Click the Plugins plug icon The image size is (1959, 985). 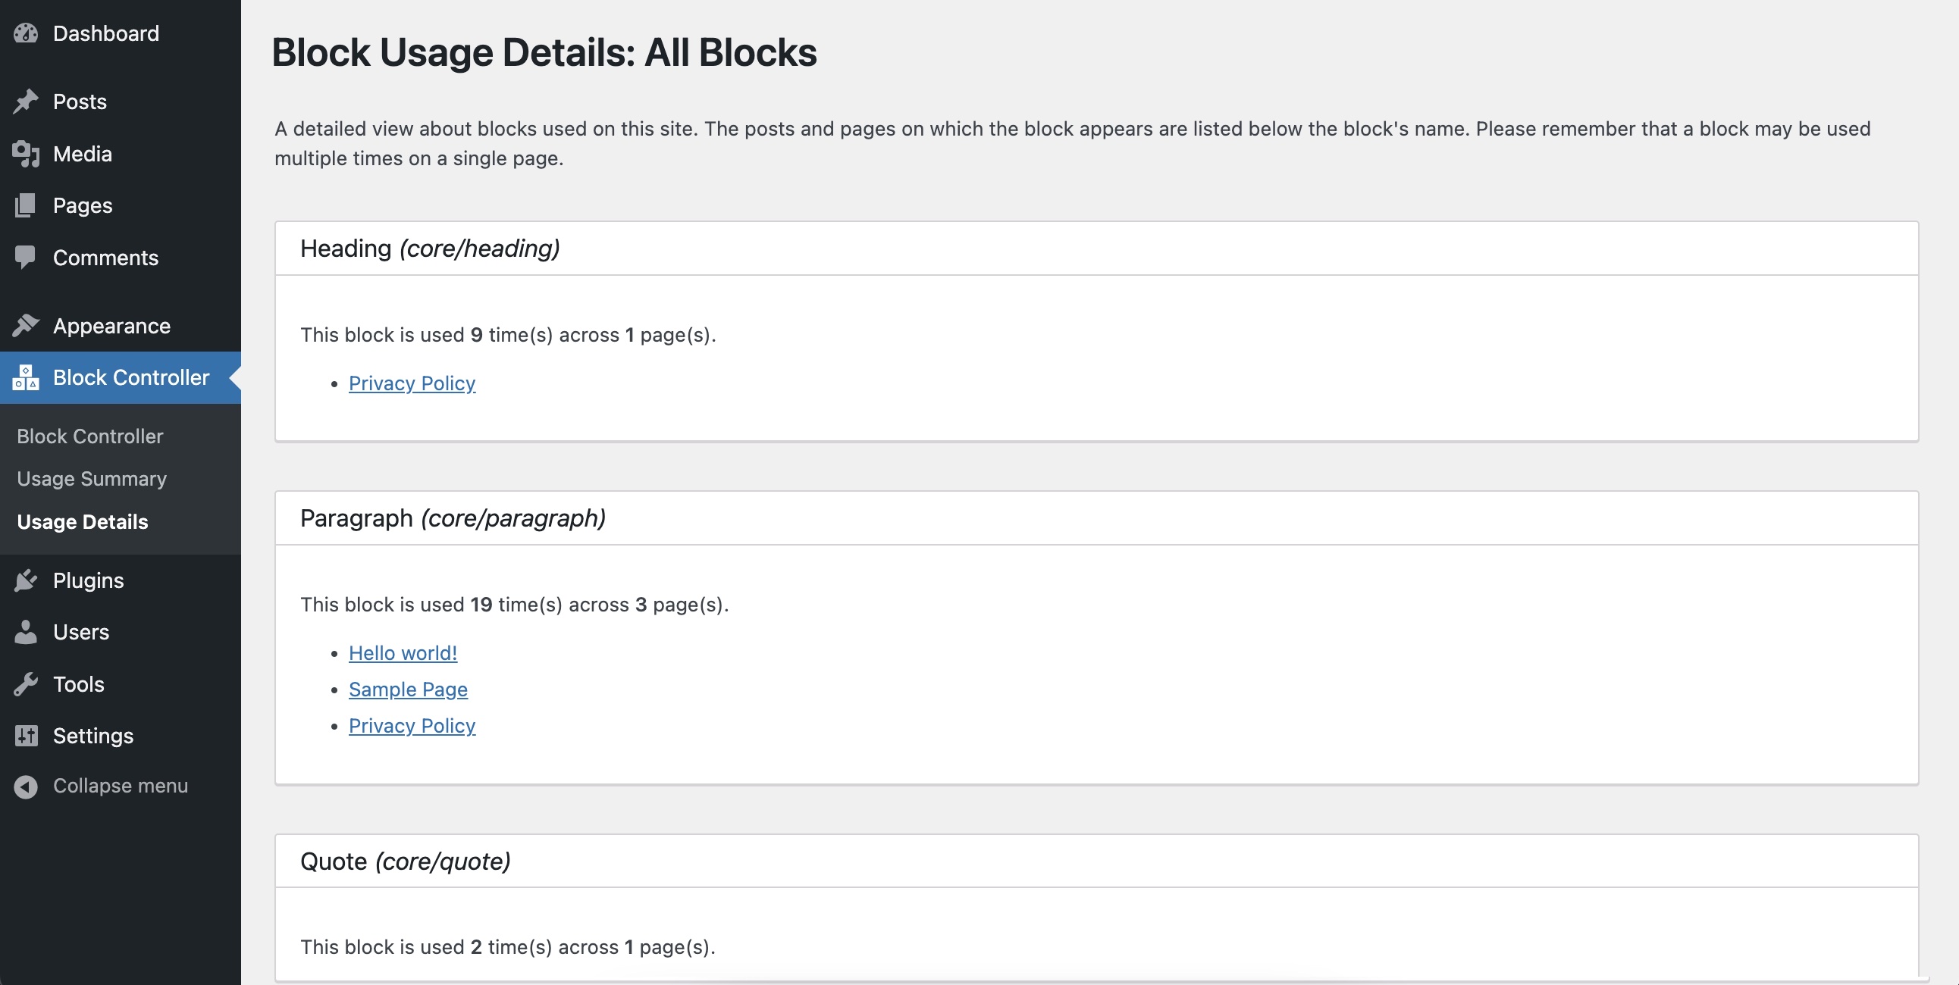point(26,580)
